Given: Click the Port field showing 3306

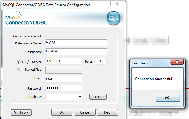Looking at the screenshot, I should pos(100,61).
